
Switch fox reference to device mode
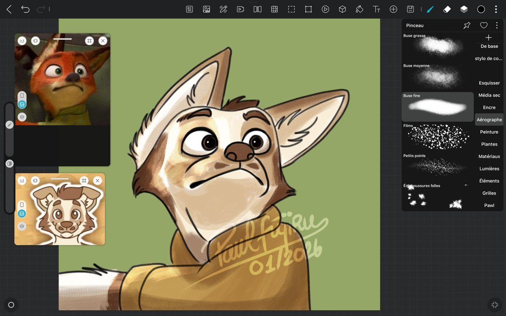(22, 95)
